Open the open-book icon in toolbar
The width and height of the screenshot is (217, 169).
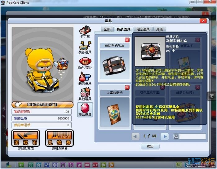pyautogui.click(x=87, y=165)
